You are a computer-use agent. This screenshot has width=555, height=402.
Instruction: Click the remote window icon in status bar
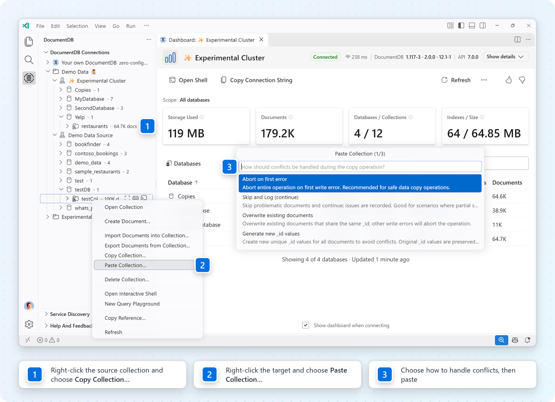28,340
